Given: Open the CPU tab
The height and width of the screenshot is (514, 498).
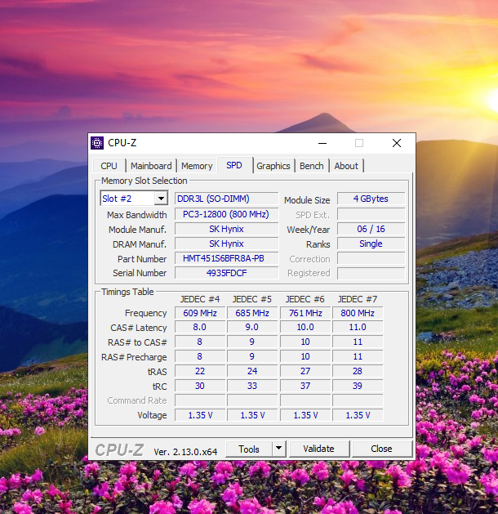Looking at the screenshot, I should 109,166.
